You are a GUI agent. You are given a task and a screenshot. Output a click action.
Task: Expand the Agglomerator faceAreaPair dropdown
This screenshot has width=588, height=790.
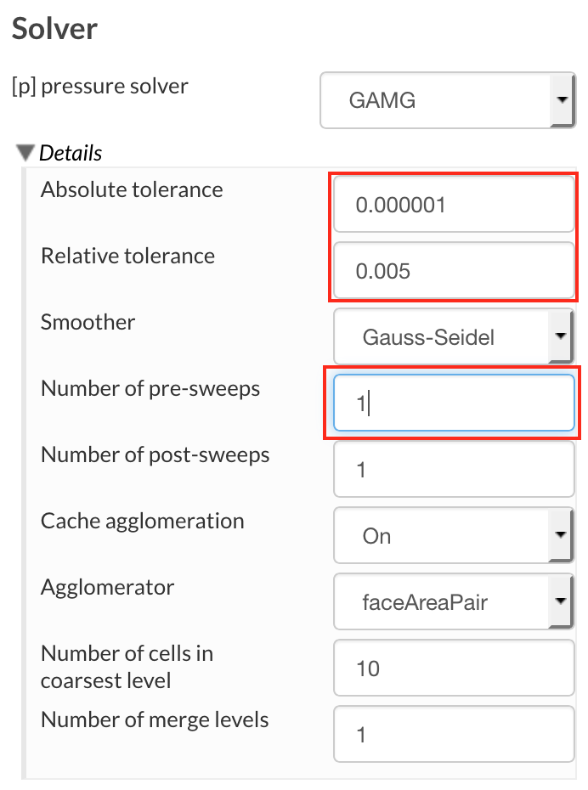pos(454,602)
